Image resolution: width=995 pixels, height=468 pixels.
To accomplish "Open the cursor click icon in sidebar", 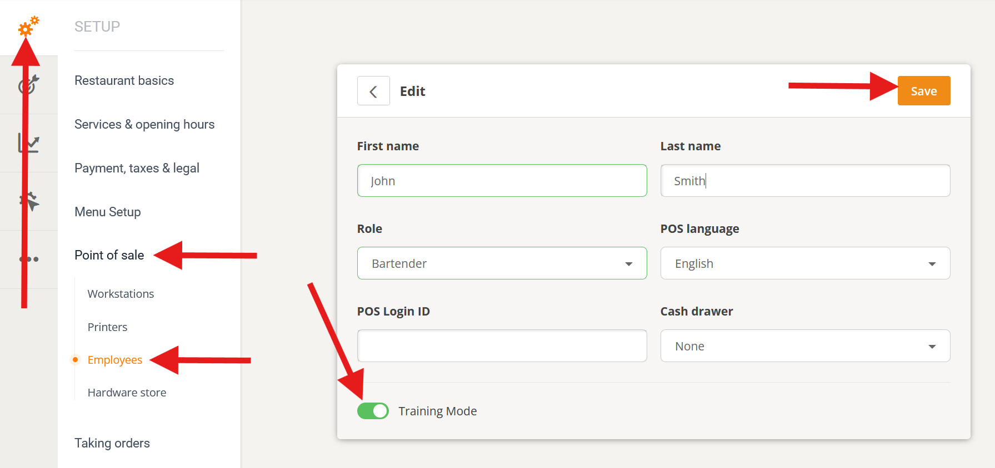I will point(28,201).
